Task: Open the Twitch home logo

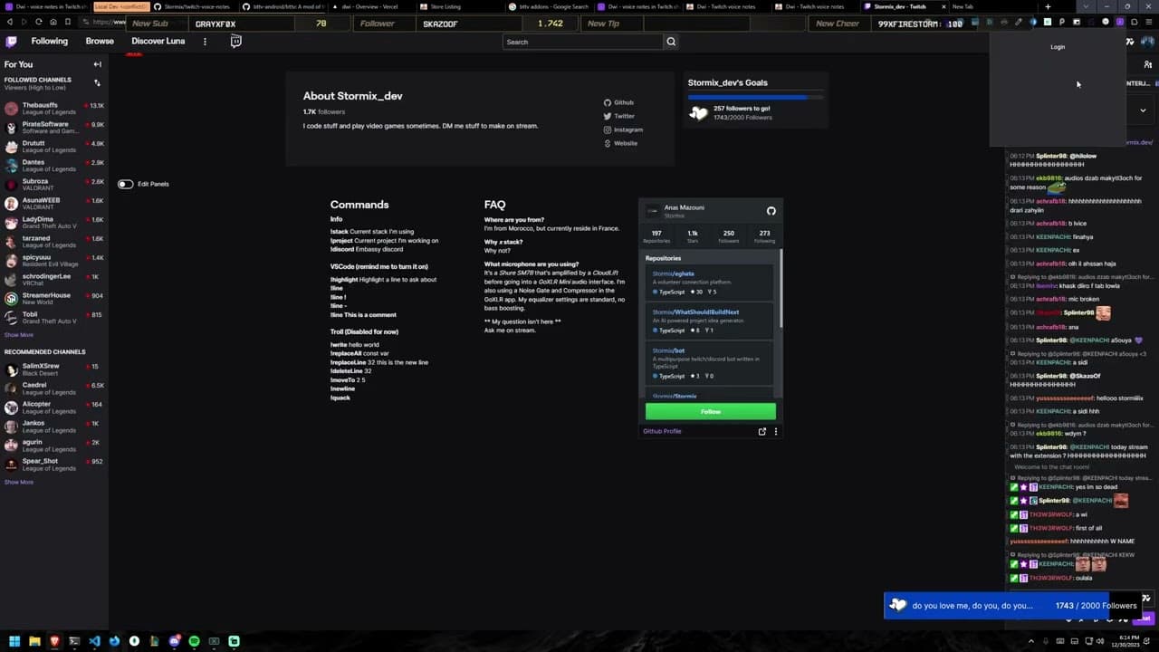Action: click(x=11, y=42)
